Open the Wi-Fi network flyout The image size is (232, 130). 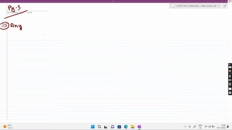[x=206, y=127]
